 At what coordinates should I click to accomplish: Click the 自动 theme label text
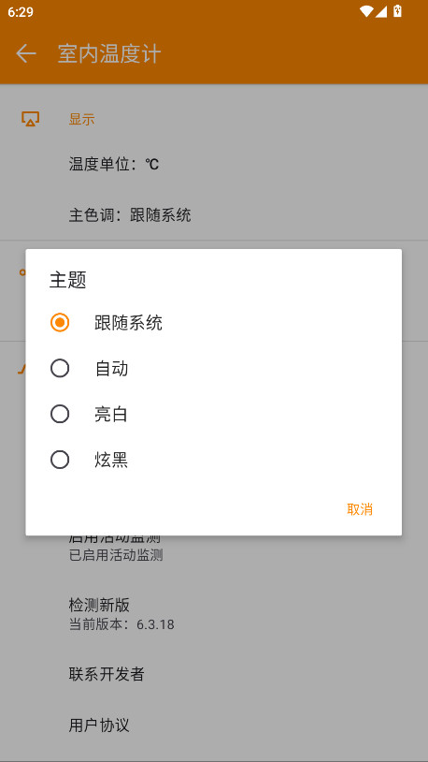point(111,369)
